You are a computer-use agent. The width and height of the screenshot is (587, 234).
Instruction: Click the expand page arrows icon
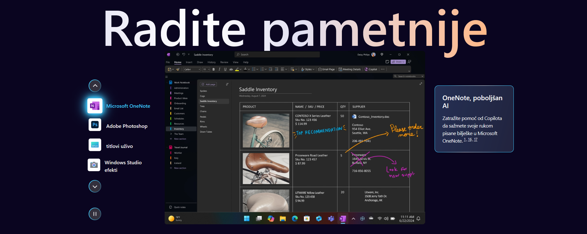pyautogui.click(x=421, y=84)
